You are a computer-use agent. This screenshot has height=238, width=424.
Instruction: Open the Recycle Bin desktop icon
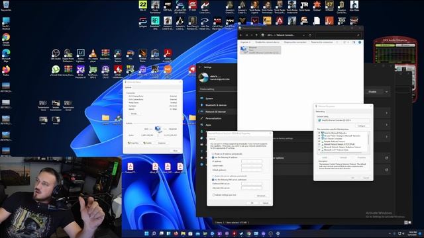pos(6,5)
